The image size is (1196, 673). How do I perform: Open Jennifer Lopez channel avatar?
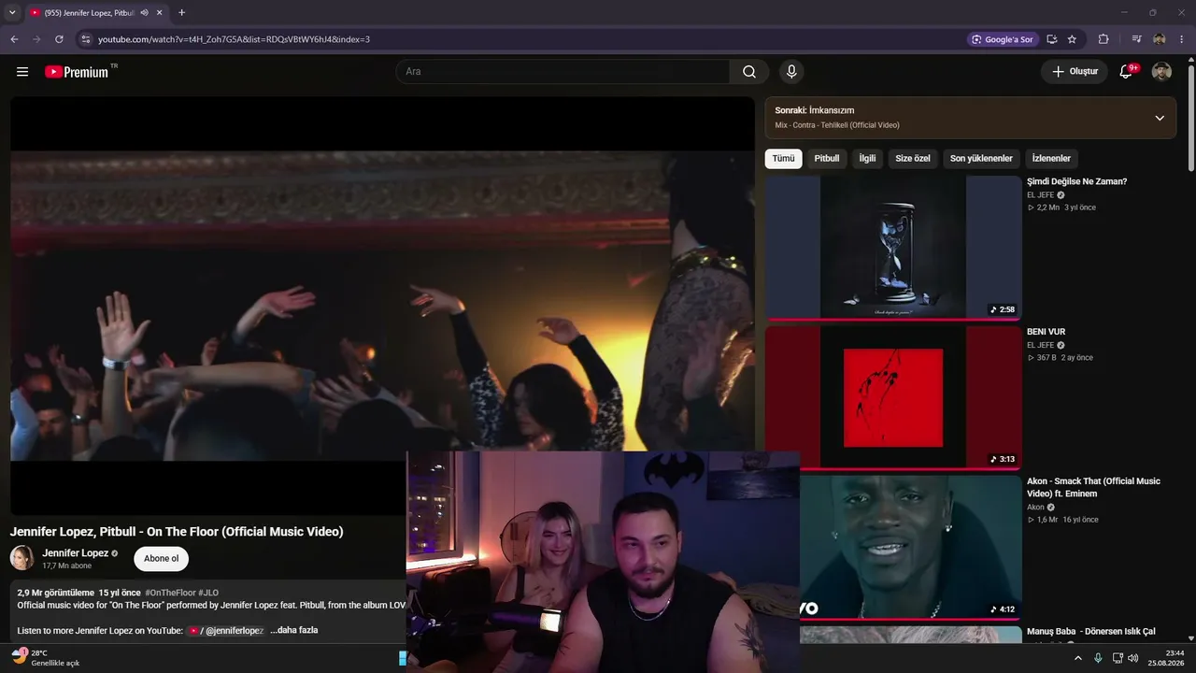[22, 558]
